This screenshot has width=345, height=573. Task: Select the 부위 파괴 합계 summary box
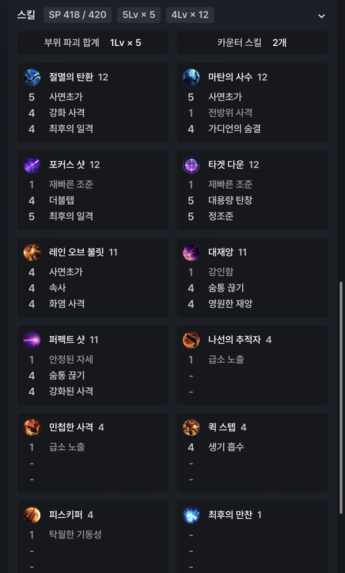pos(93,43)
